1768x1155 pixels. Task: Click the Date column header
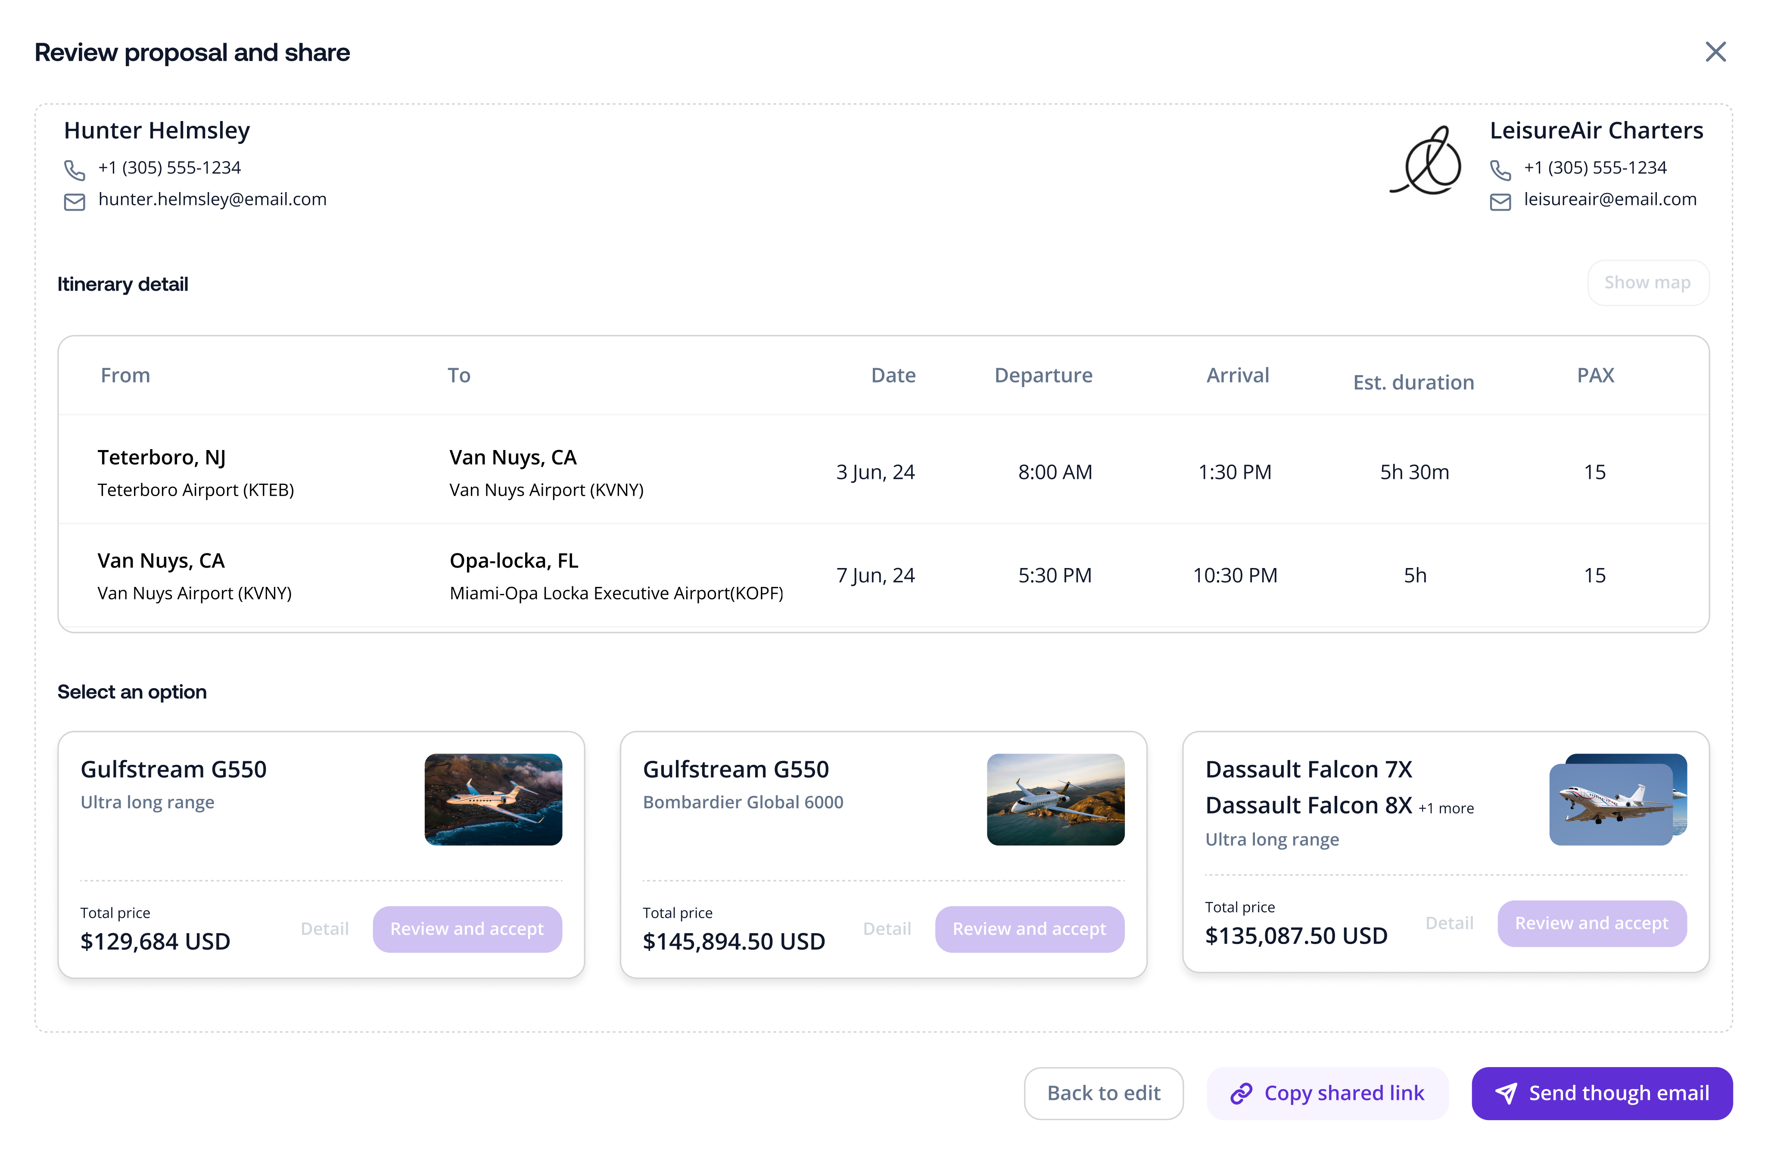point(893,375)
